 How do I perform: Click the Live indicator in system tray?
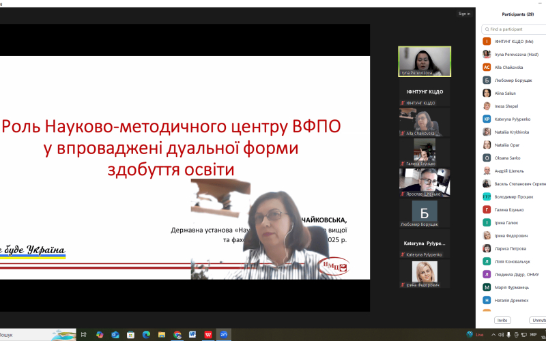click(475, 335)
